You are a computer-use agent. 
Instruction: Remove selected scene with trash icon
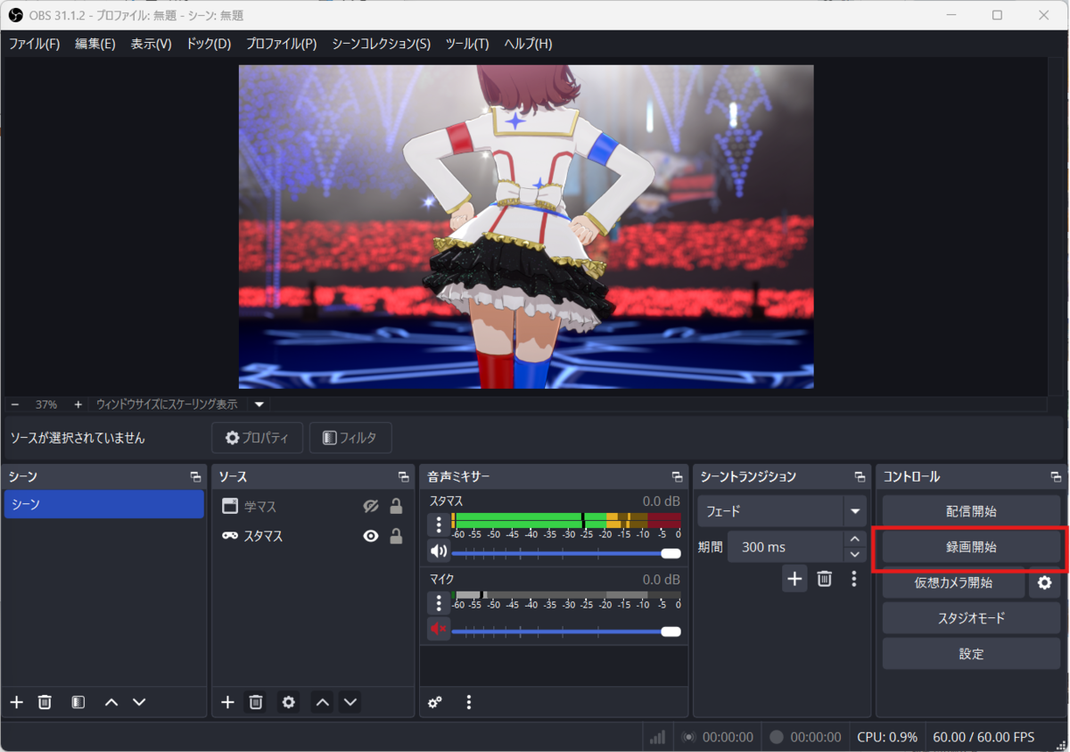point(45,702)
